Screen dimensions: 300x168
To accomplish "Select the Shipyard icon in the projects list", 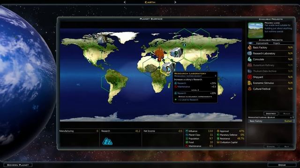I will click(250, 77).
